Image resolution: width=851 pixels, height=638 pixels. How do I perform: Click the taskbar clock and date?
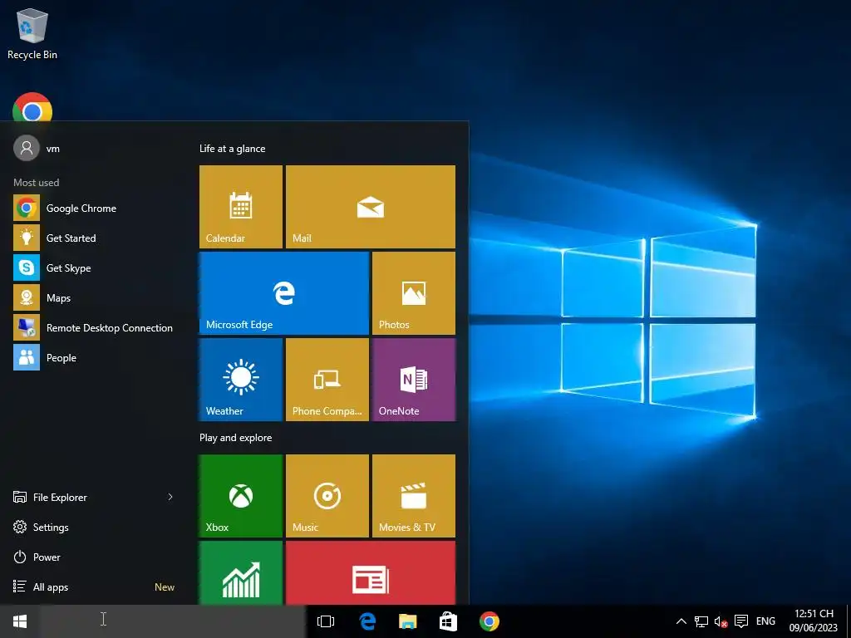click(813, 621)
